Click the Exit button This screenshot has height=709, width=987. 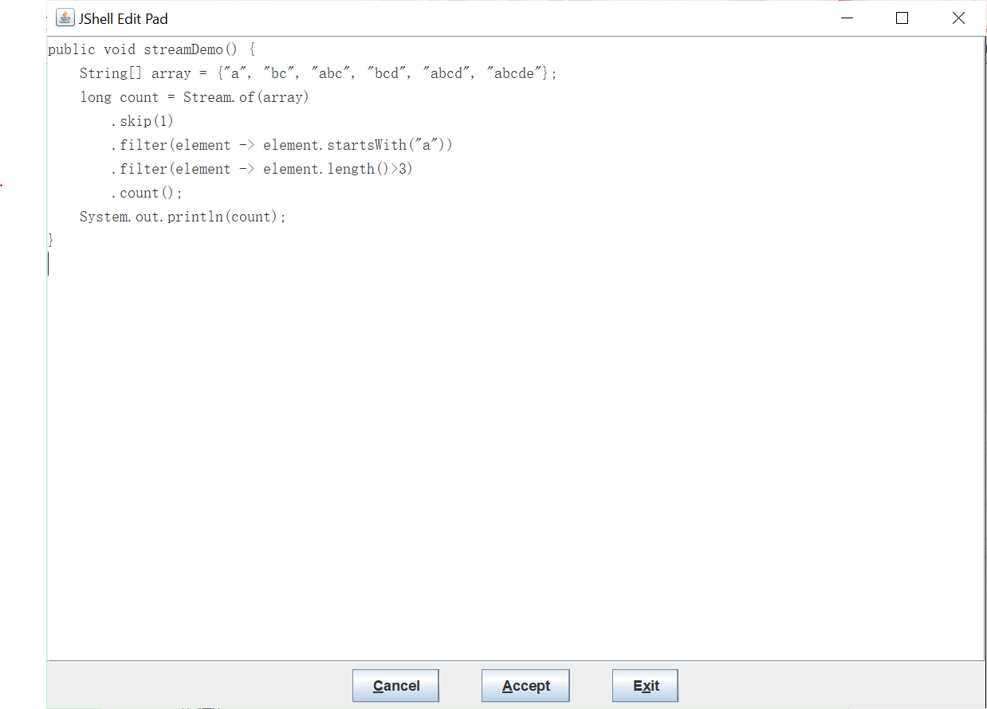click(645, 686)
